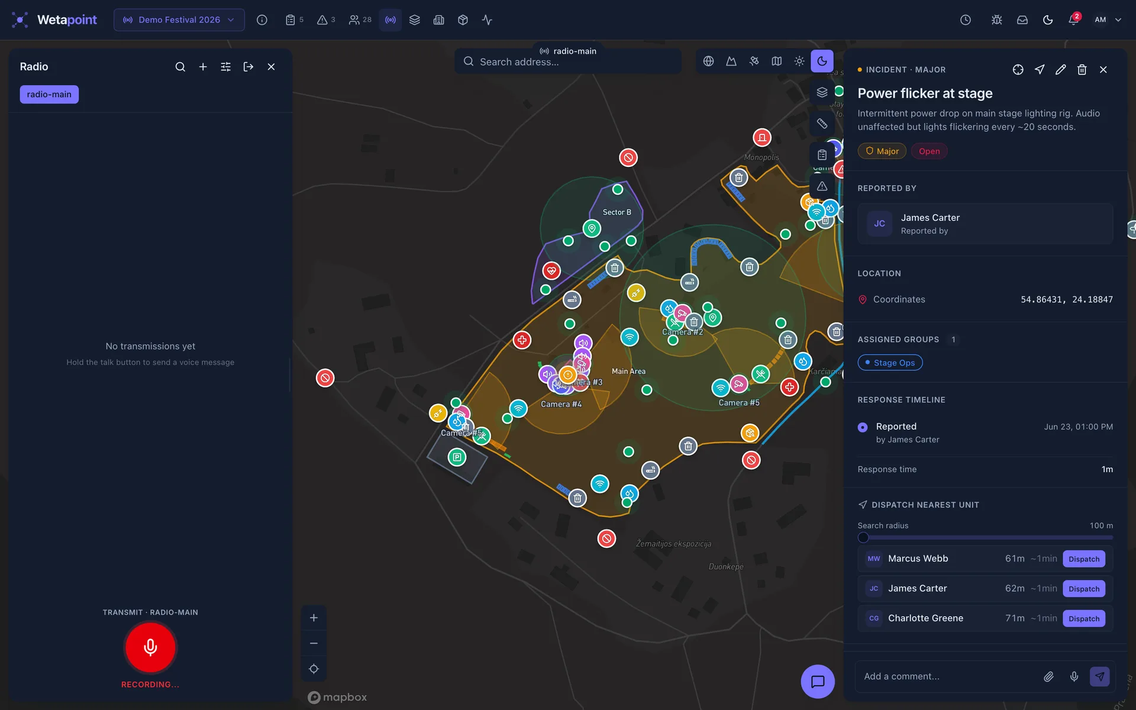Screen dimensions: 1136x710
Task: Open map layers button on map side
Action: (822, 92)
